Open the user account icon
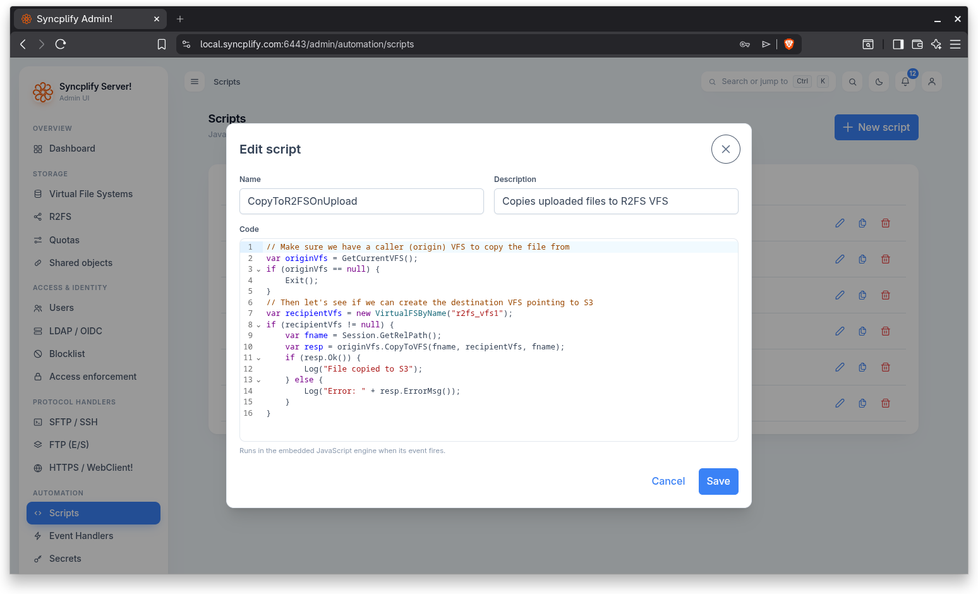 pyautogui.click(x=932, y=82)
